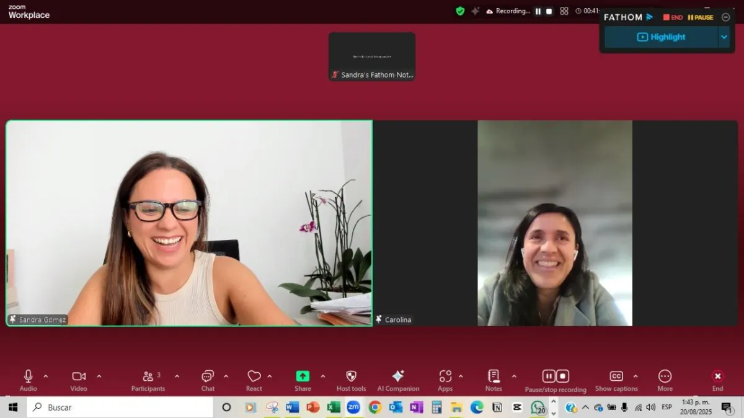The image size is (744, 418).
Task: Click the green Share button
Action: pyautogui.click(x=303, y=376)
